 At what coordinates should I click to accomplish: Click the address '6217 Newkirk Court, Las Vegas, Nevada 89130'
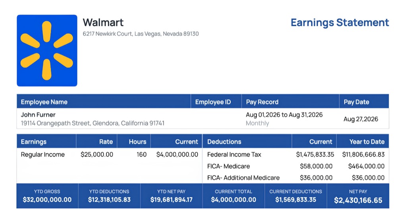[141, 34]
